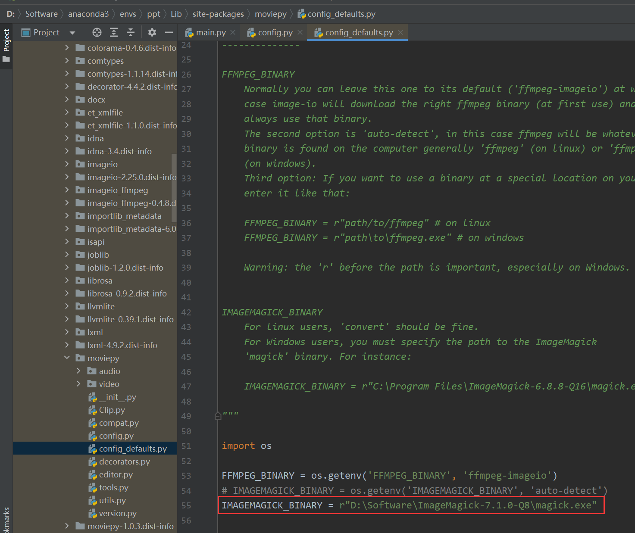Open the Project panel settings gear
The width and height of the screenshot is (635, 533).
coord(152,32)
